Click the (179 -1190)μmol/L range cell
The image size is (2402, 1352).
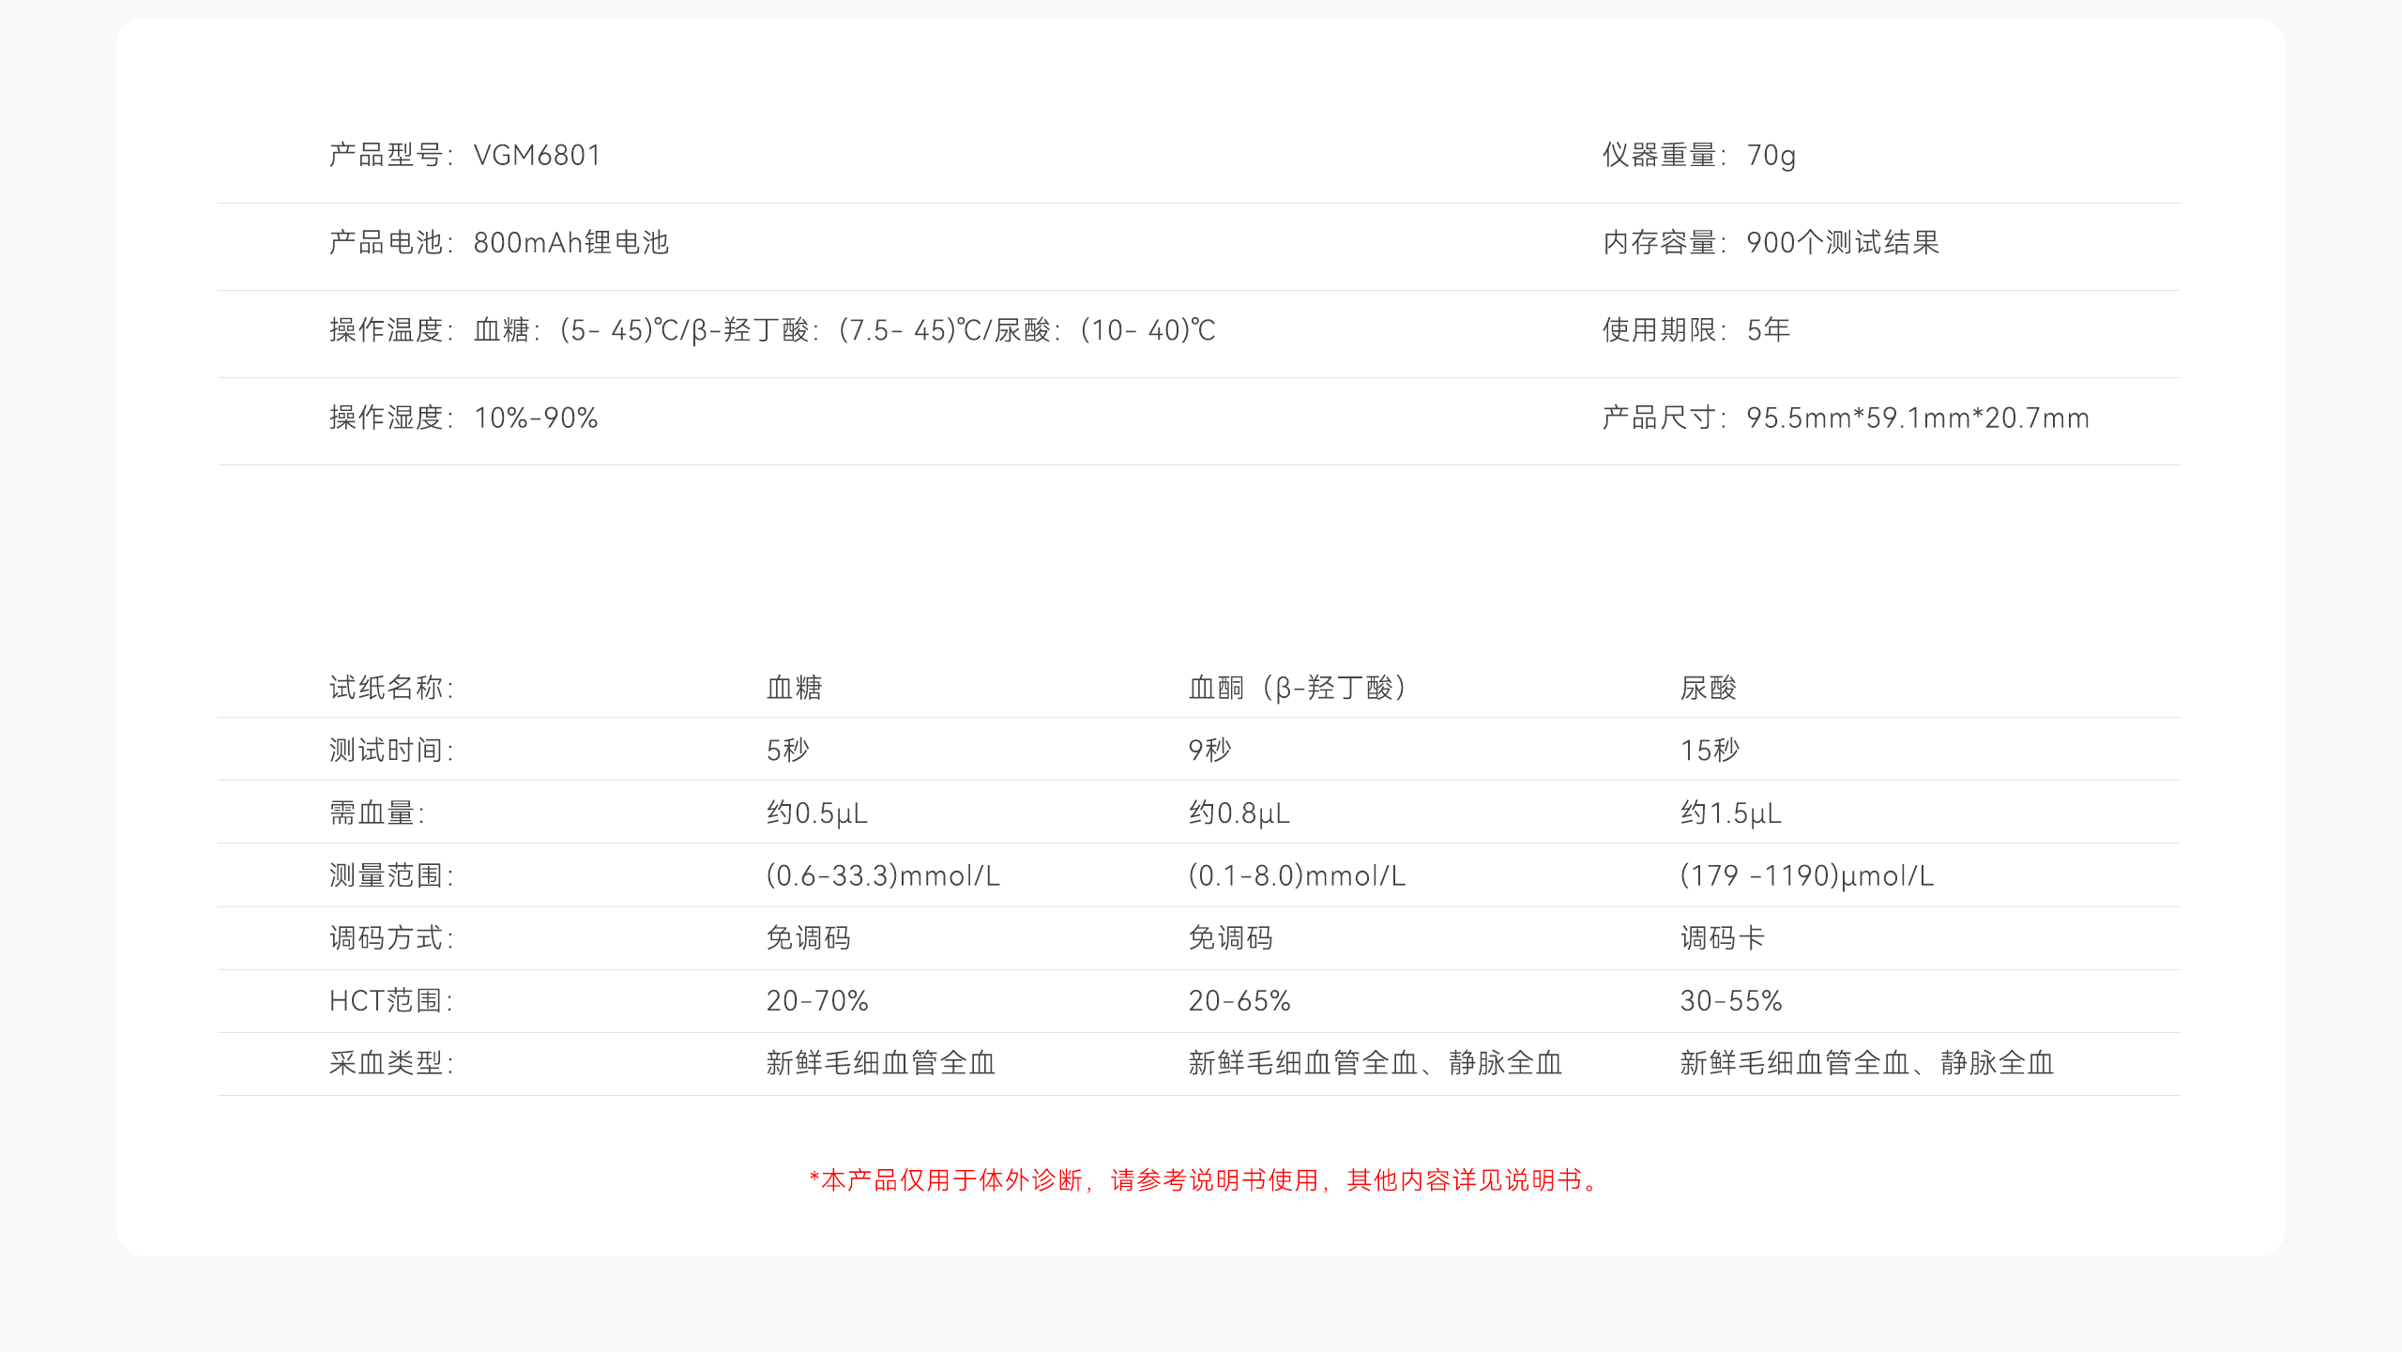(x=1806, y=875)
